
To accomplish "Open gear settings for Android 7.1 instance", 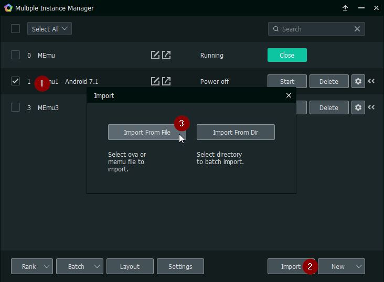I will [x=358, y=81].
